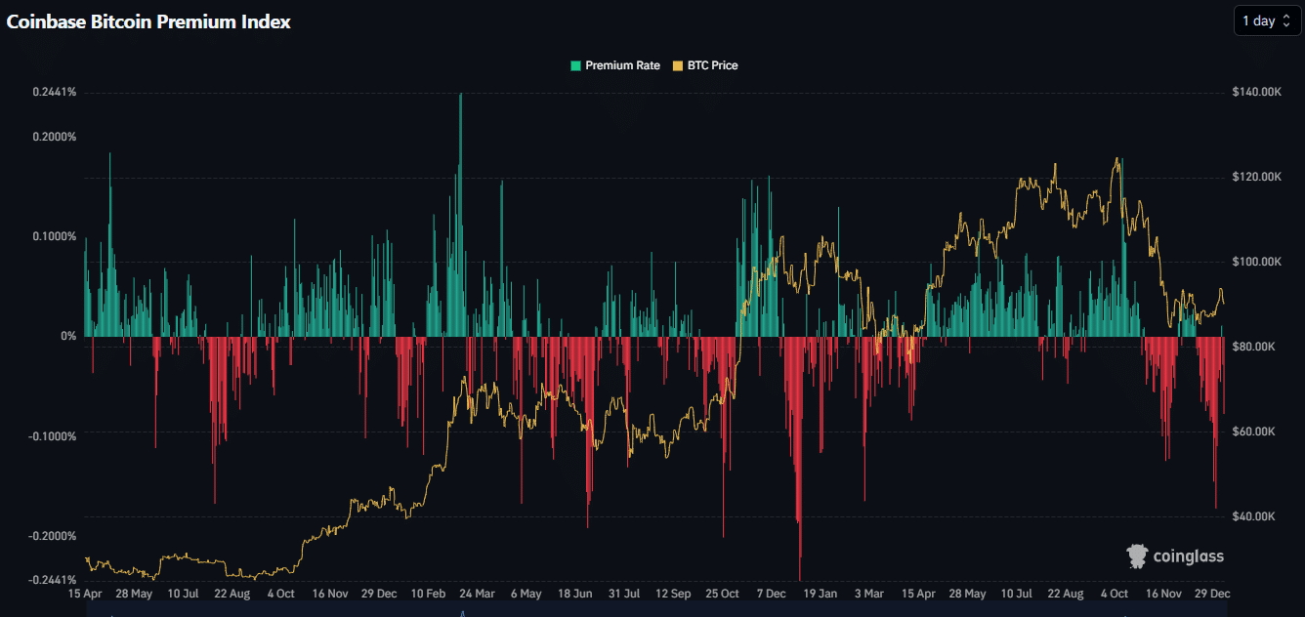Screen dimensions: 1305x617
Task: Click the green Premium Rate legend swatch
Action: [x=574, y=65]
